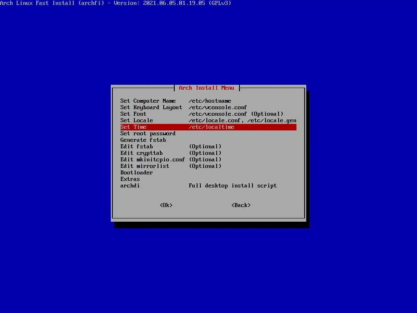
Task: Select Generate fstab entry
Action: tap(208, 140)
